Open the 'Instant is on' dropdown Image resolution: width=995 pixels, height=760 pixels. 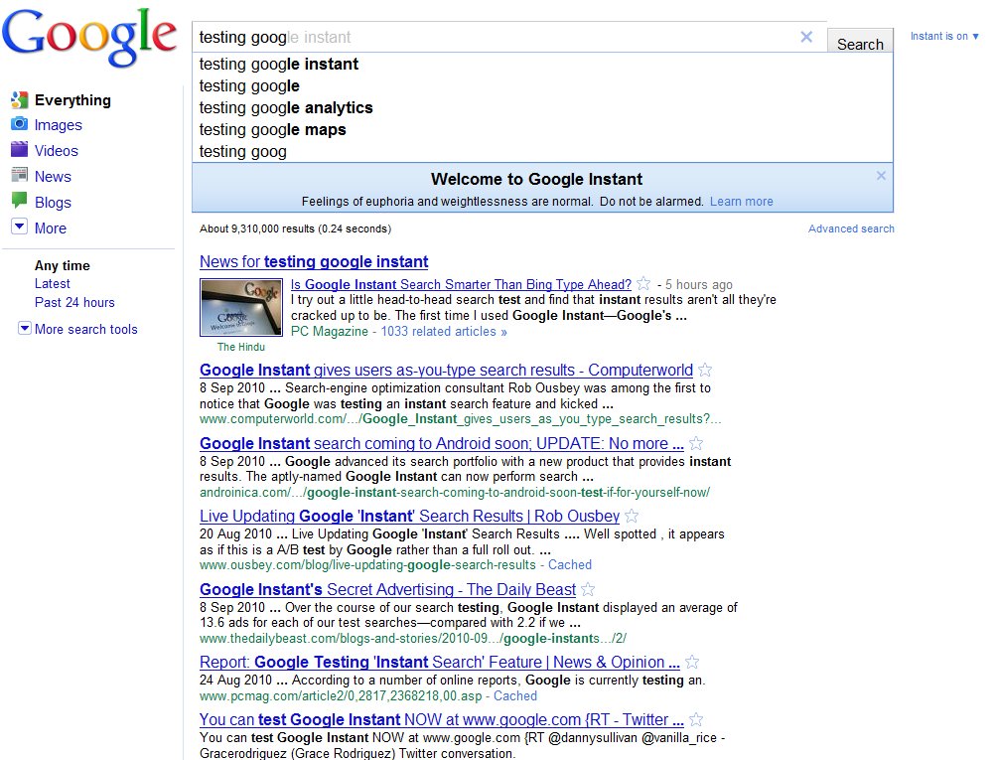point(944,37)
